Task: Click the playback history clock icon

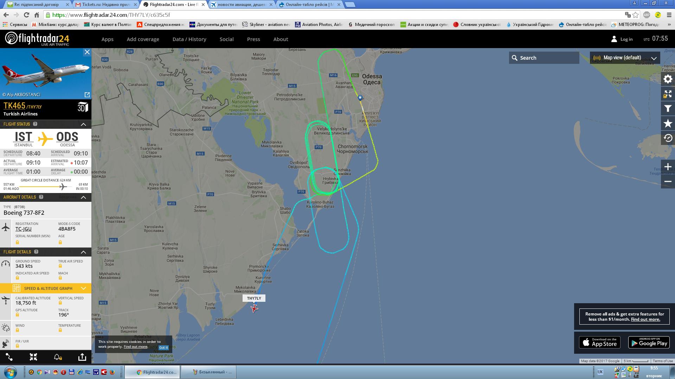Action: click(x=668, y=138)
